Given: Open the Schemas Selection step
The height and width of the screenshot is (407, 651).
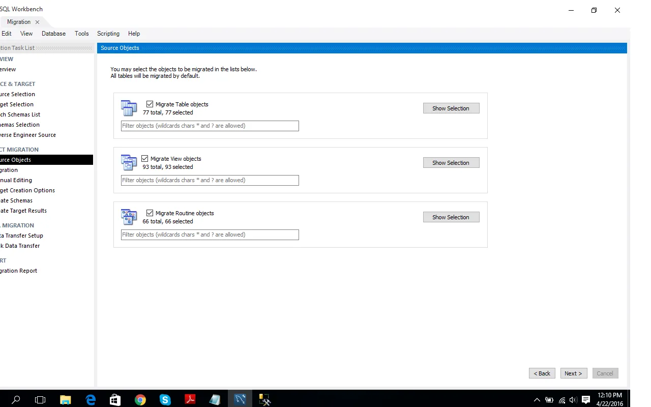Looking at the screenshot, I should (20, 125).
